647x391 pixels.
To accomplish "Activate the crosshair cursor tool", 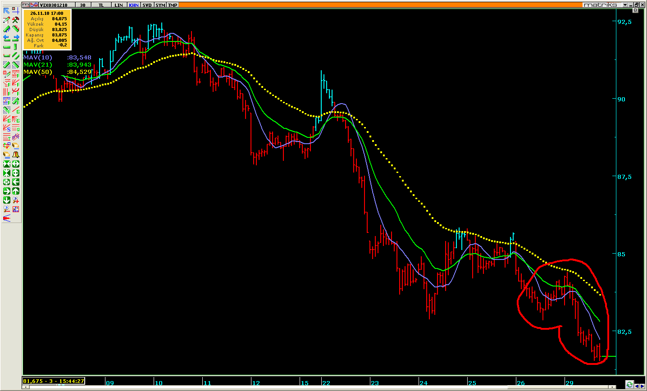I will 16,11.
